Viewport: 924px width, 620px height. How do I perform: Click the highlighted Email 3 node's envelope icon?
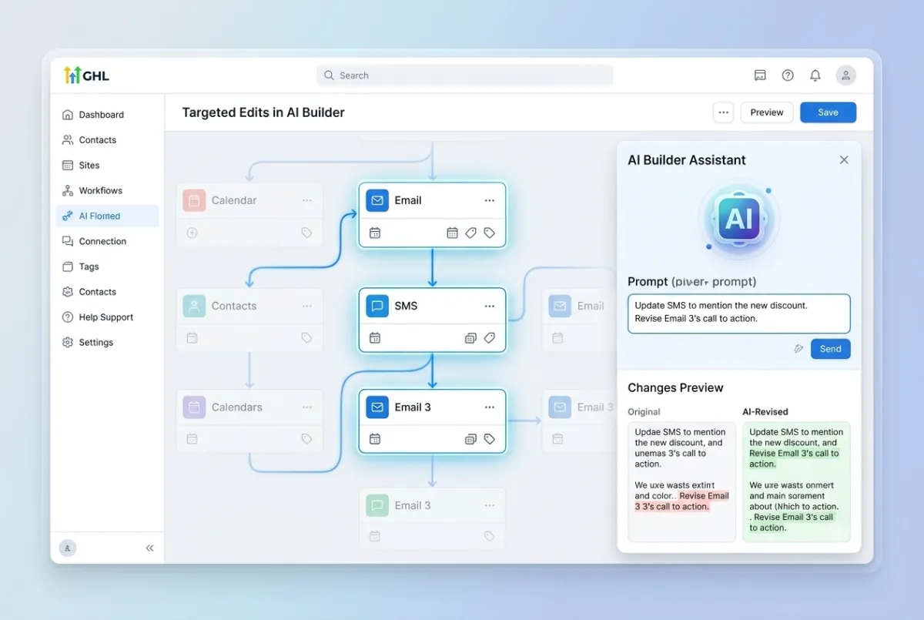[377, 407]
